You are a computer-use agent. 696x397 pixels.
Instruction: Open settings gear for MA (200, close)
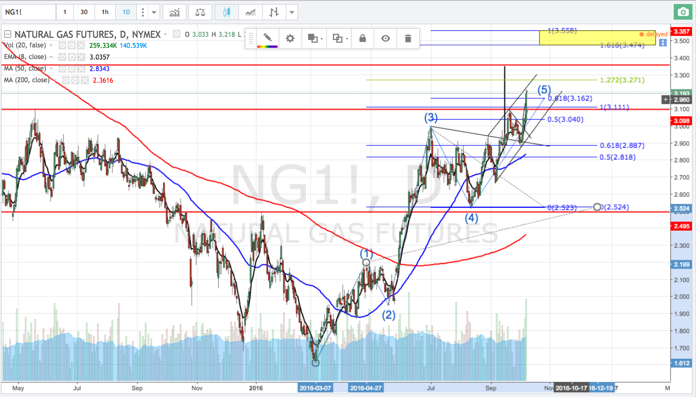pos(75,80)
